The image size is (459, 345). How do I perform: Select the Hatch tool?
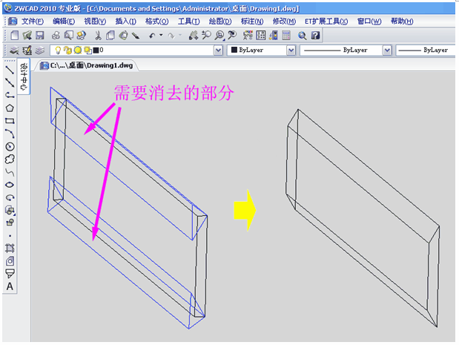tap(10, 248)
